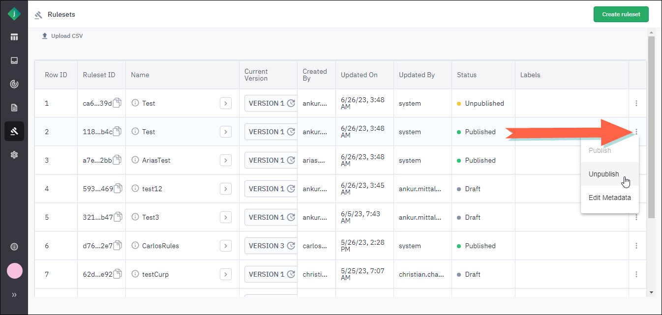662x315 pixels.
Task: Open the table view sidebar icon
Action: [x=14, y=37]
